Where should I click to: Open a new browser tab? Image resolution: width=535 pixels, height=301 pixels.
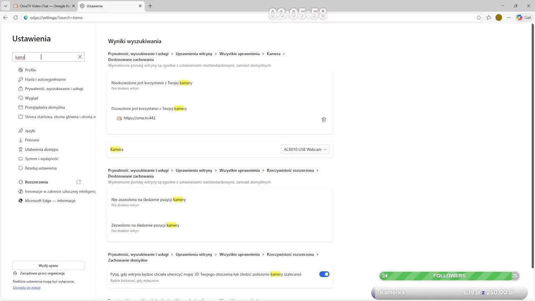pos(150,6)
